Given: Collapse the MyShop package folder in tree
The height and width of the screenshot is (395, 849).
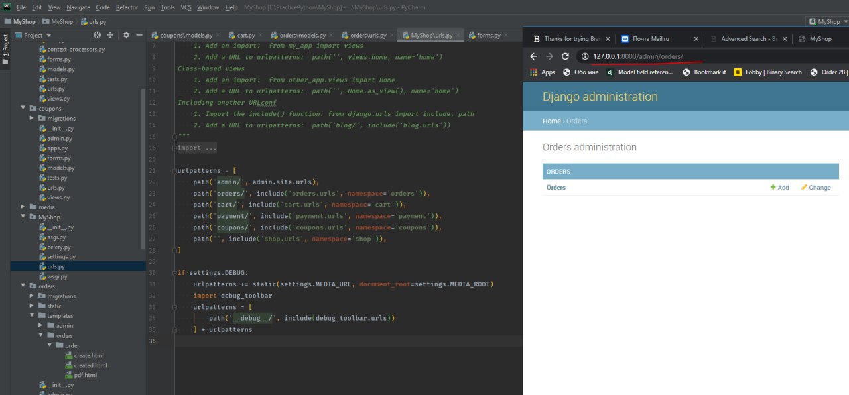Looking at the screenshot, I should click(24, 217).
